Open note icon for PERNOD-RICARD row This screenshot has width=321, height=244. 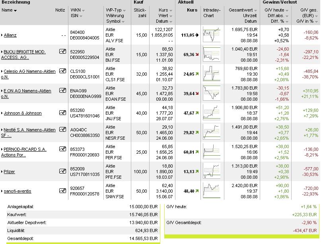tap(62, 149)
